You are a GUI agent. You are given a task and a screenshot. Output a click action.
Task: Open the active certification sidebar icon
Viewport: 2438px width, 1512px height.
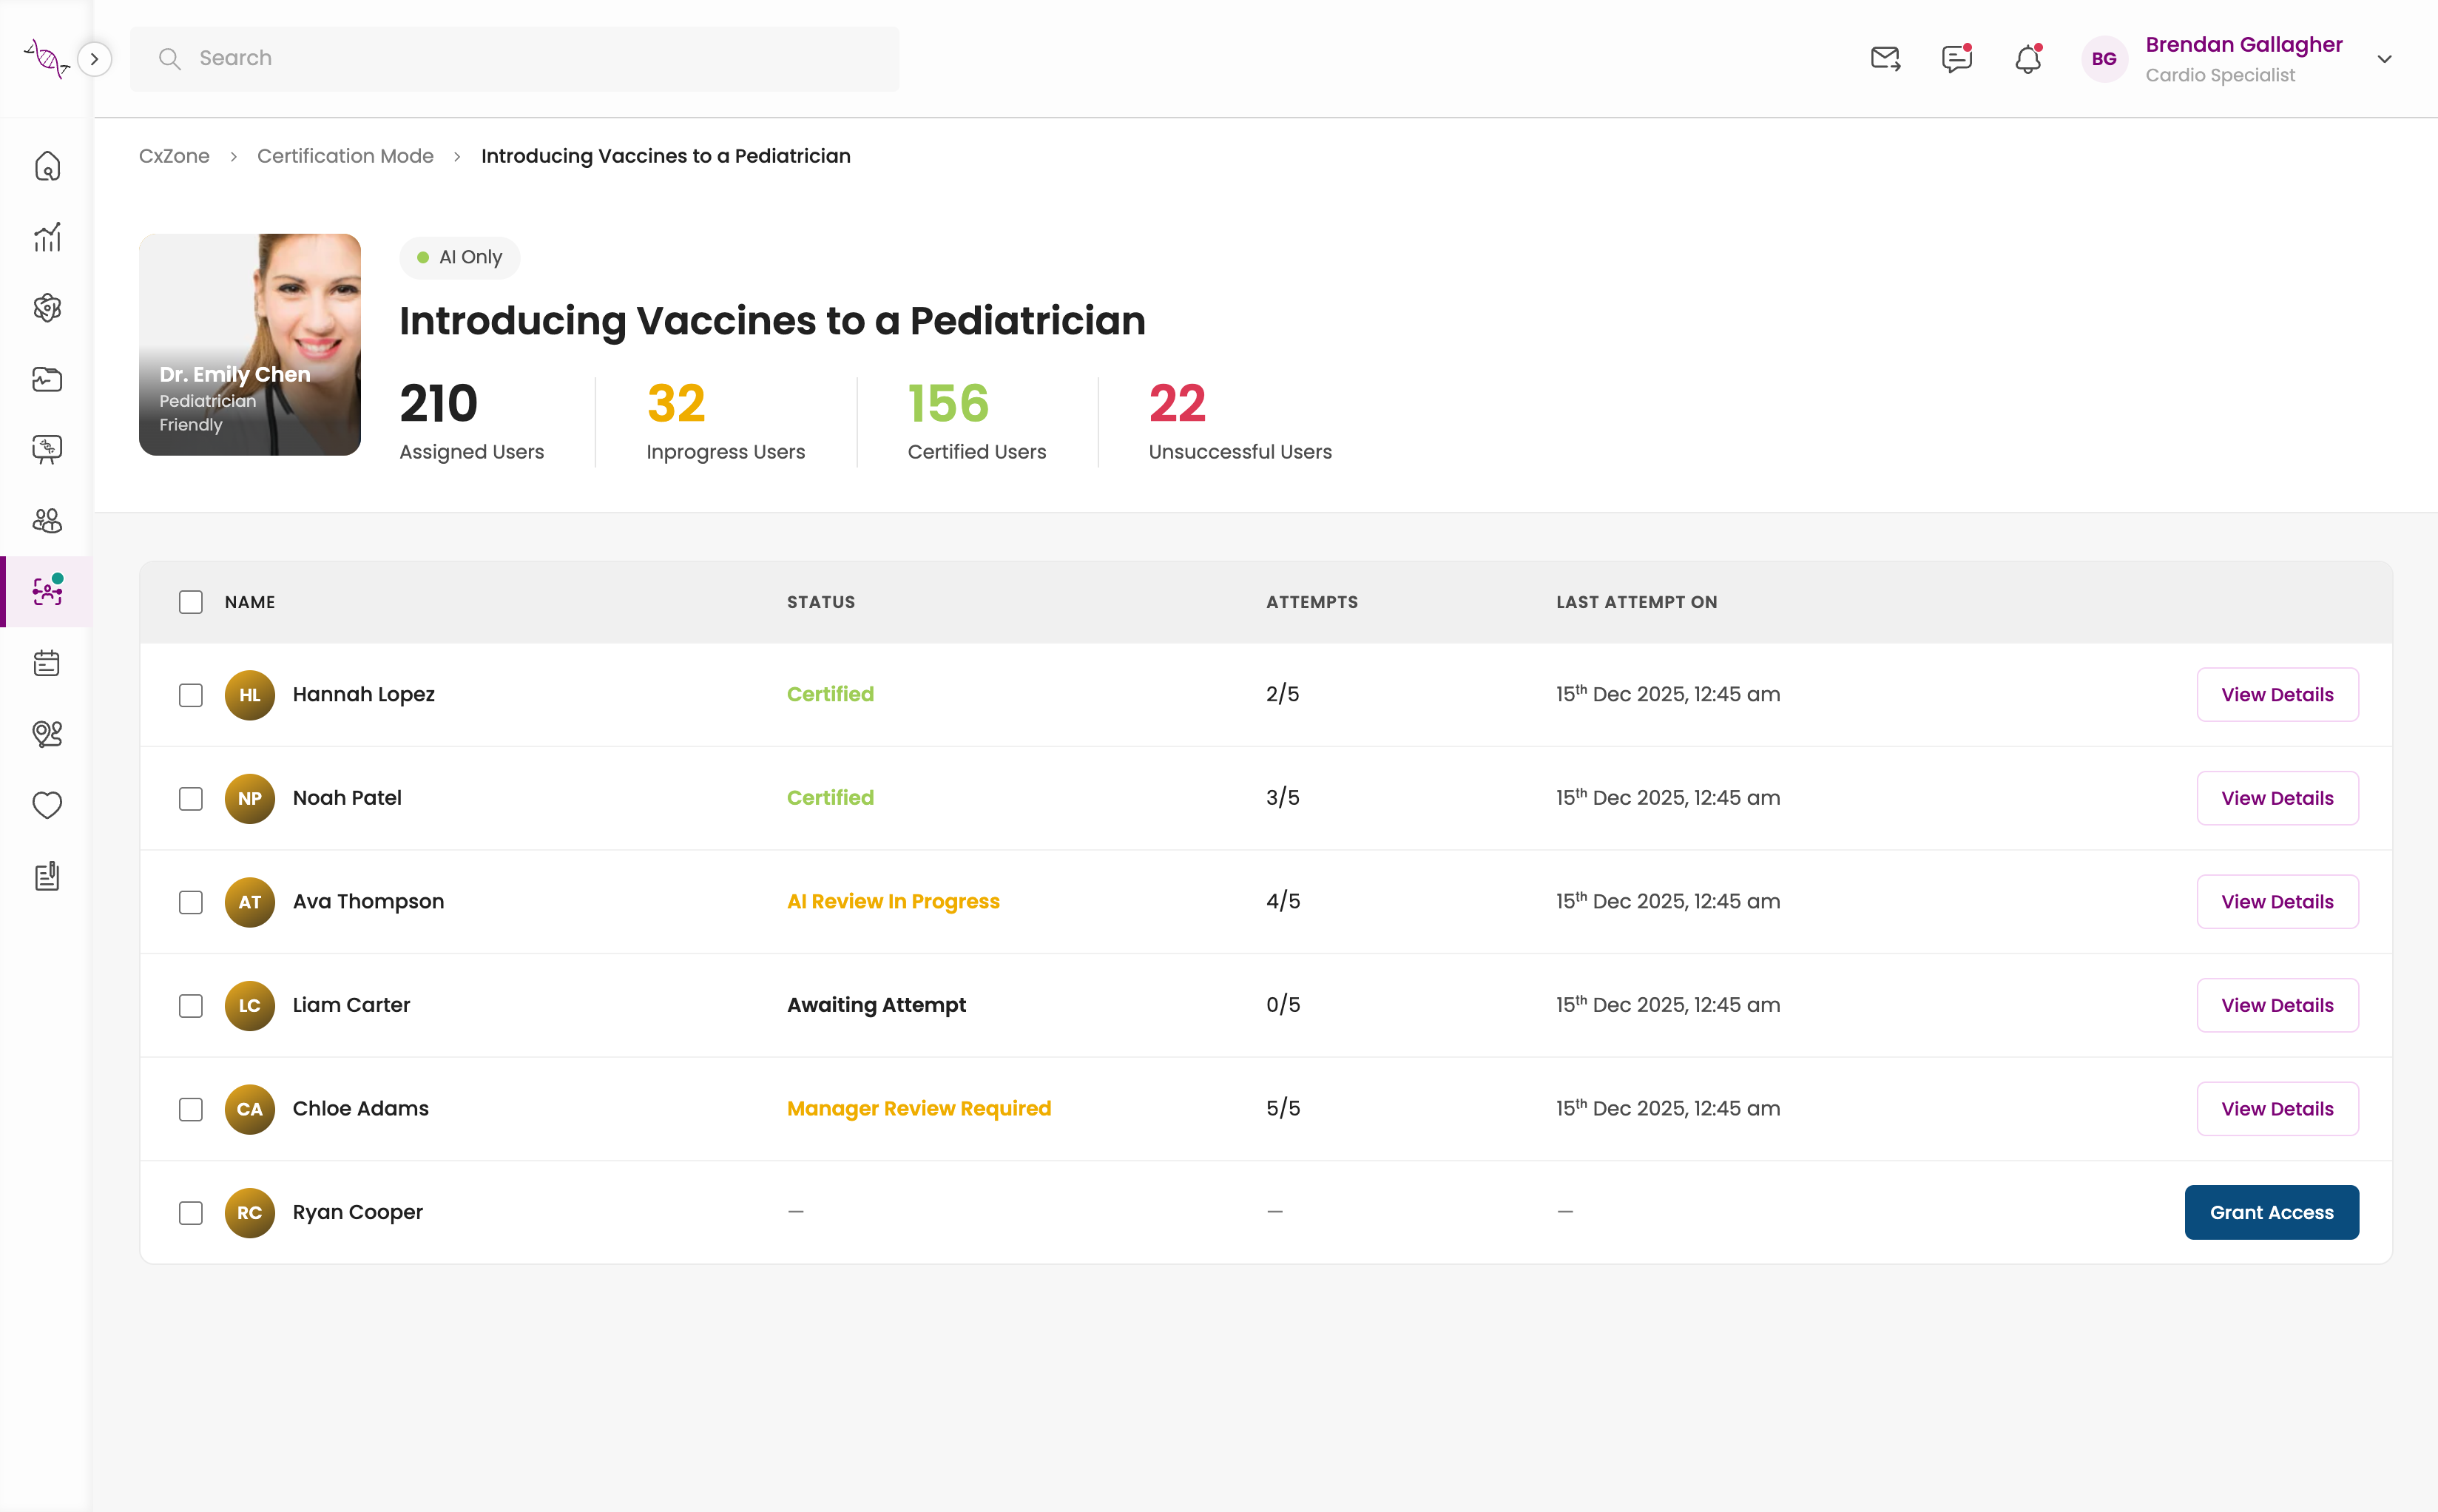(x=47, y=591)
